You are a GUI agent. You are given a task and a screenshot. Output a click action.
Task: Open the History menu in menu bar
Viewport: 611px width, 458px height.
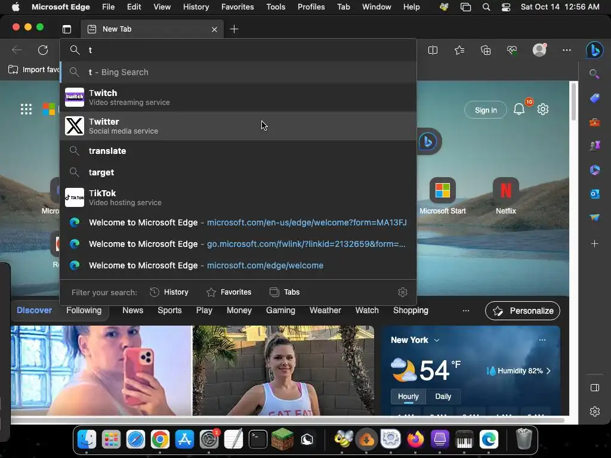(x=196, y=7)
